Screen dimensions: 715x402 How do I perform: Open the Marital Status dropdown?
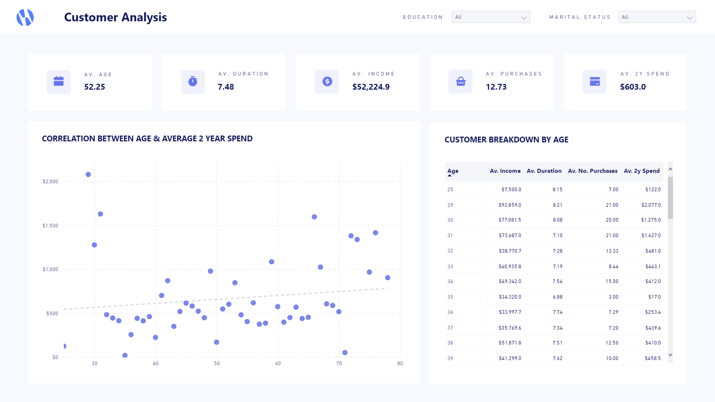pyautogui.click(x=657, y=17)
